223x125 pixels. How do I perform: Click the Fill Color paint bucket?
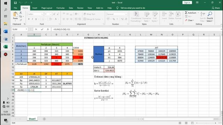point(50,19)
